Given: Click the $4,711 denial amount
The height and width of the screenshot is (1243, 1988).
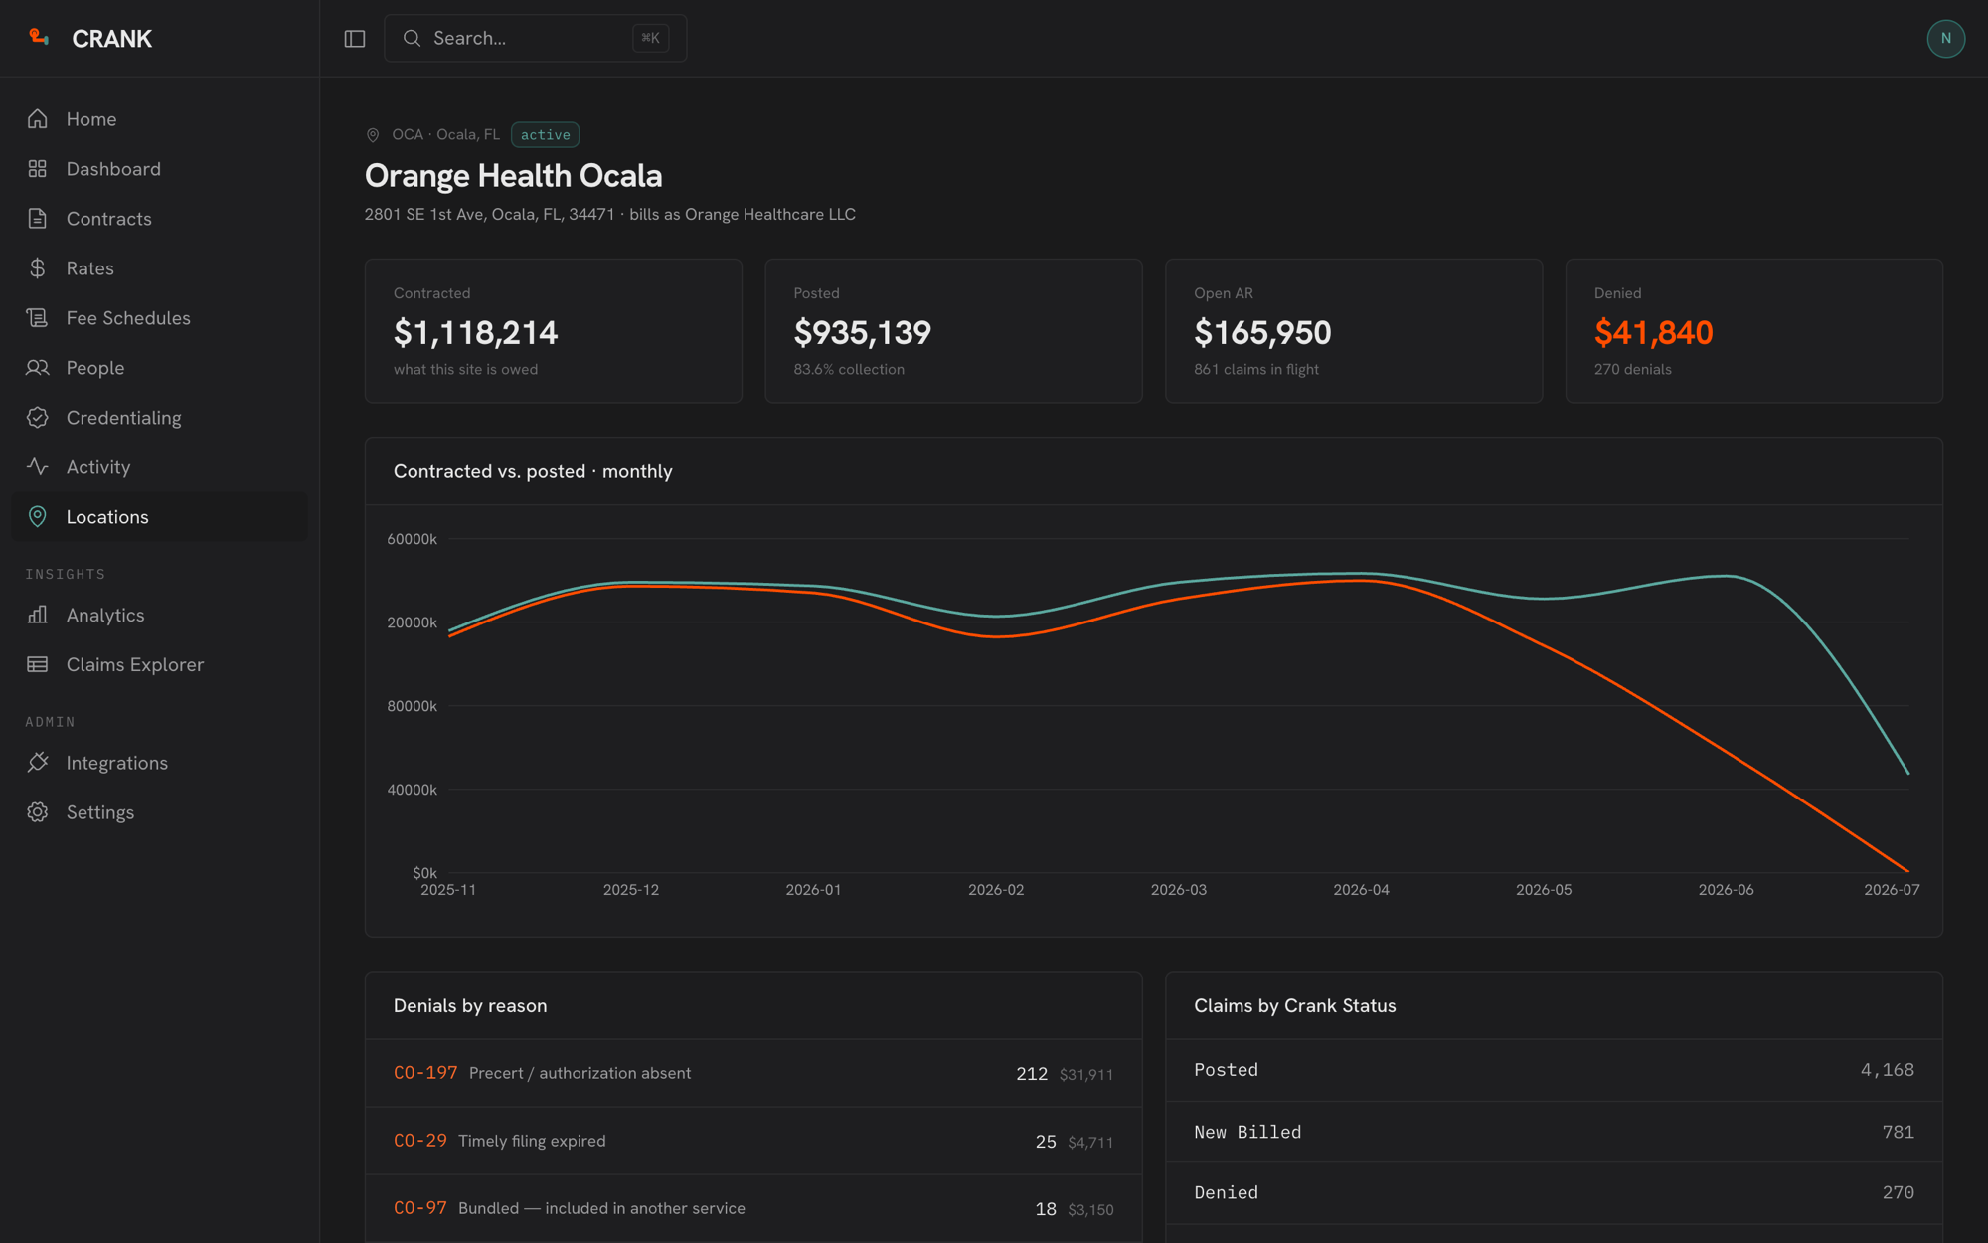Looking at the screenshot, I should coord(1090,1142).
